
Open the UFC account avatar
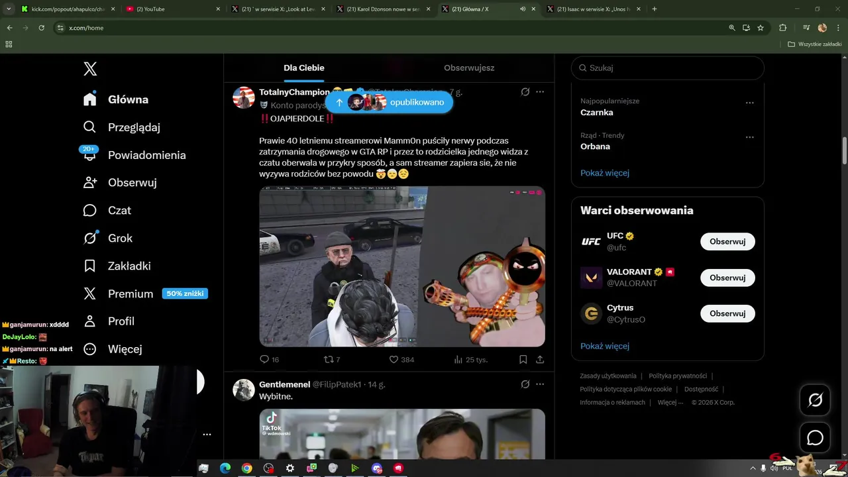click(x=591, y=242)
